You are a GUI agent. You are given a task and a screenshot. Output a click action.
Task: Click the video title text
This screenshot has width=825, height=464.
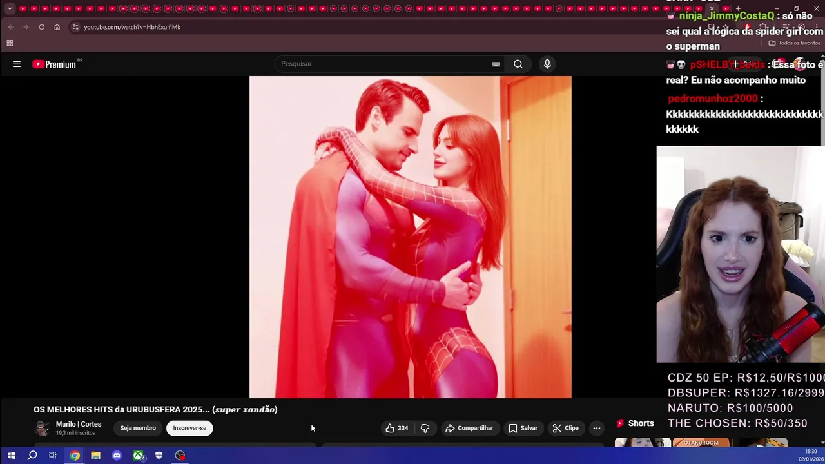[x=155, y=409]
